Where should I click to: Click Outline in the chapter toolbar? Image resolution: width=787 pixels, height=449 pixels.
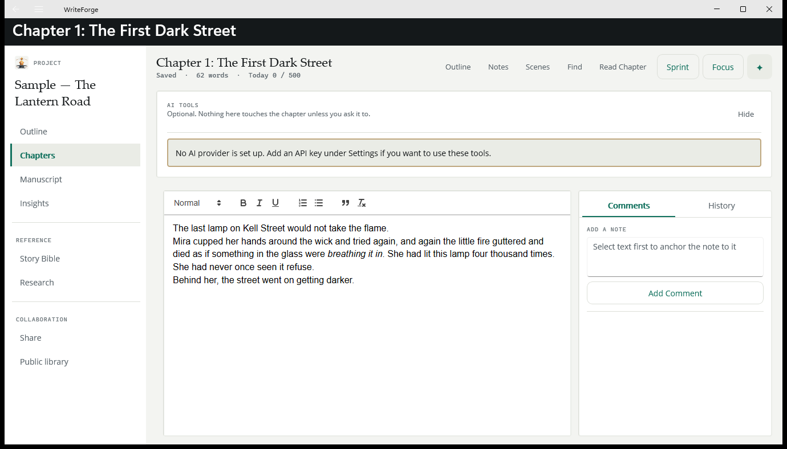tap(458, 67)
